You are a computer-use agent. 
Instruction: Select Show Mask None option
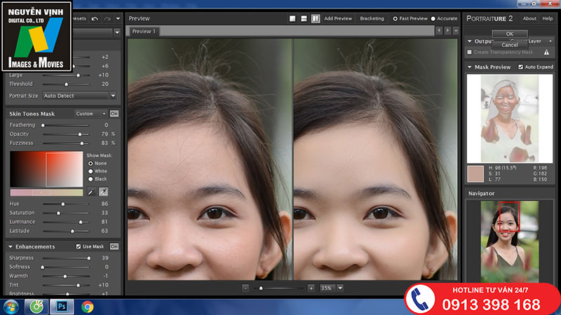[x=90, y=163]
